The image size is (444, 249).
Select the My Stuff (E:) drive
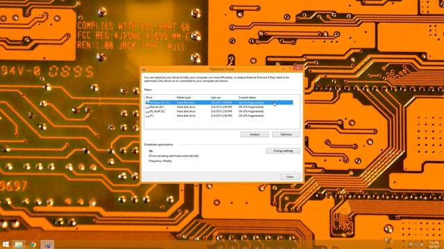pyautogui.click(x=157, y=111)
